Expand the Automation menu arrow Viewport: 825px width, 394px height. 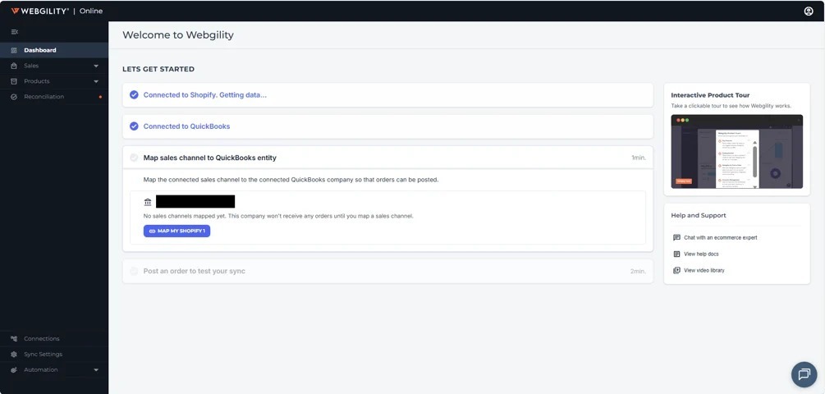(x=96, y=370)
